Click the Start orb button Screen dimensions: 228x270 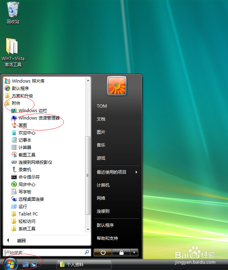click(10, 264)
